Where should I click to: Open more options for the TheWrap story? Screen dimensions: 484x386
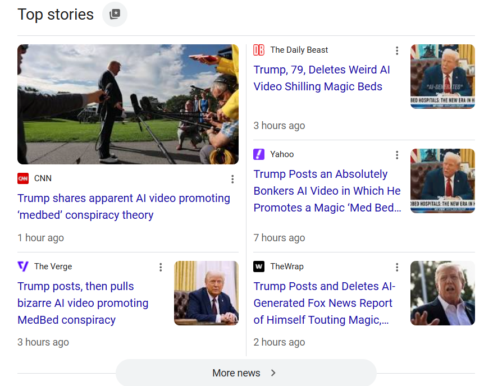pyautogui.click(x=397, y=267)
